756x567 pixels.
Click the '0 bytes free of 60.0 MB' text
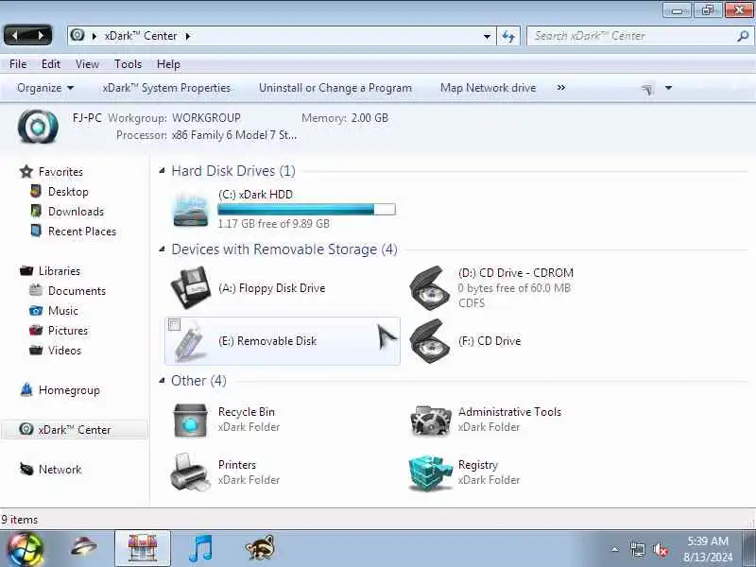click(514, 288)
